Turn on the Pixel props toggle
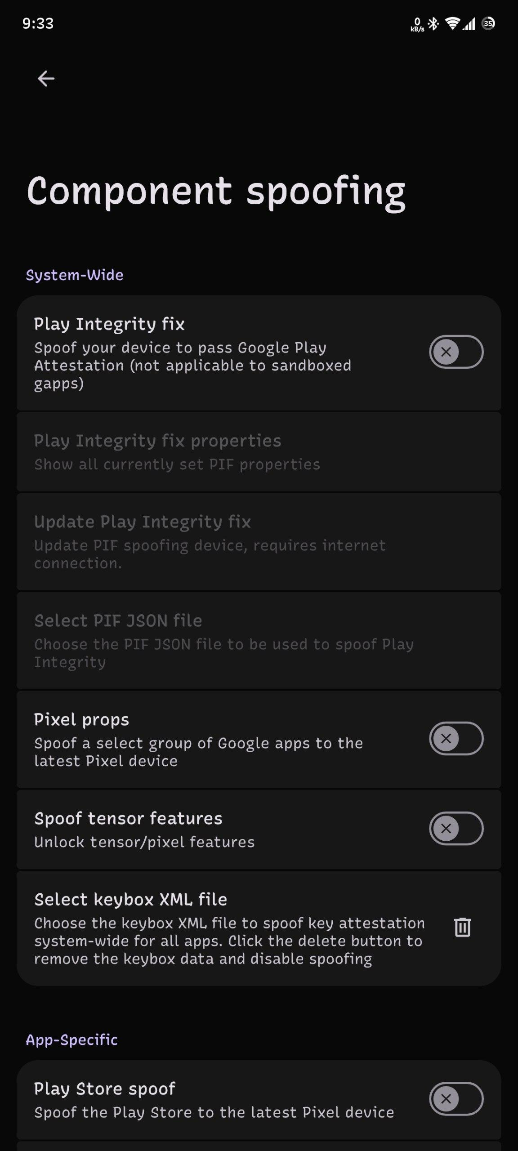This screenshot has width=518, height=1151. 456,738
